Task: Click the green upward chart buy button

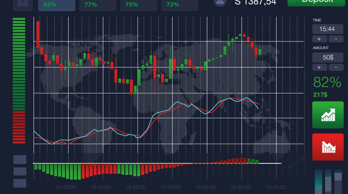Action: coord(328,115)
